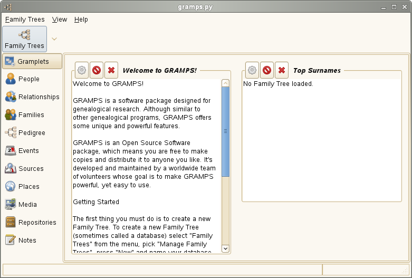Click the Family Trees toolbar button
412x278 pixels.
(x=24, y=39)
